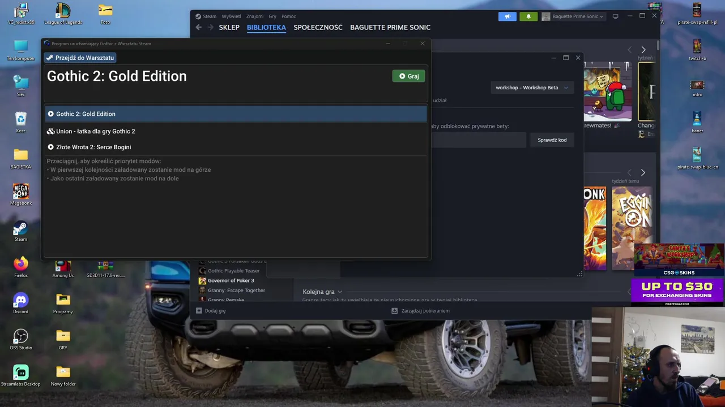725x407 pixels.
Task: Click previous arrow of lower game carousel
Action: point(629,172)
